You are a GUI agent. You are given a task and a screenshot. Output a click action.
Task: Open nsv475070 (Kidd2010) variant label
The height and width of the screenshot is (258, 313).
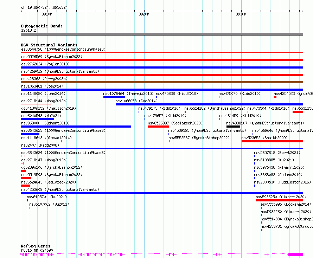[x=239, y=93]
